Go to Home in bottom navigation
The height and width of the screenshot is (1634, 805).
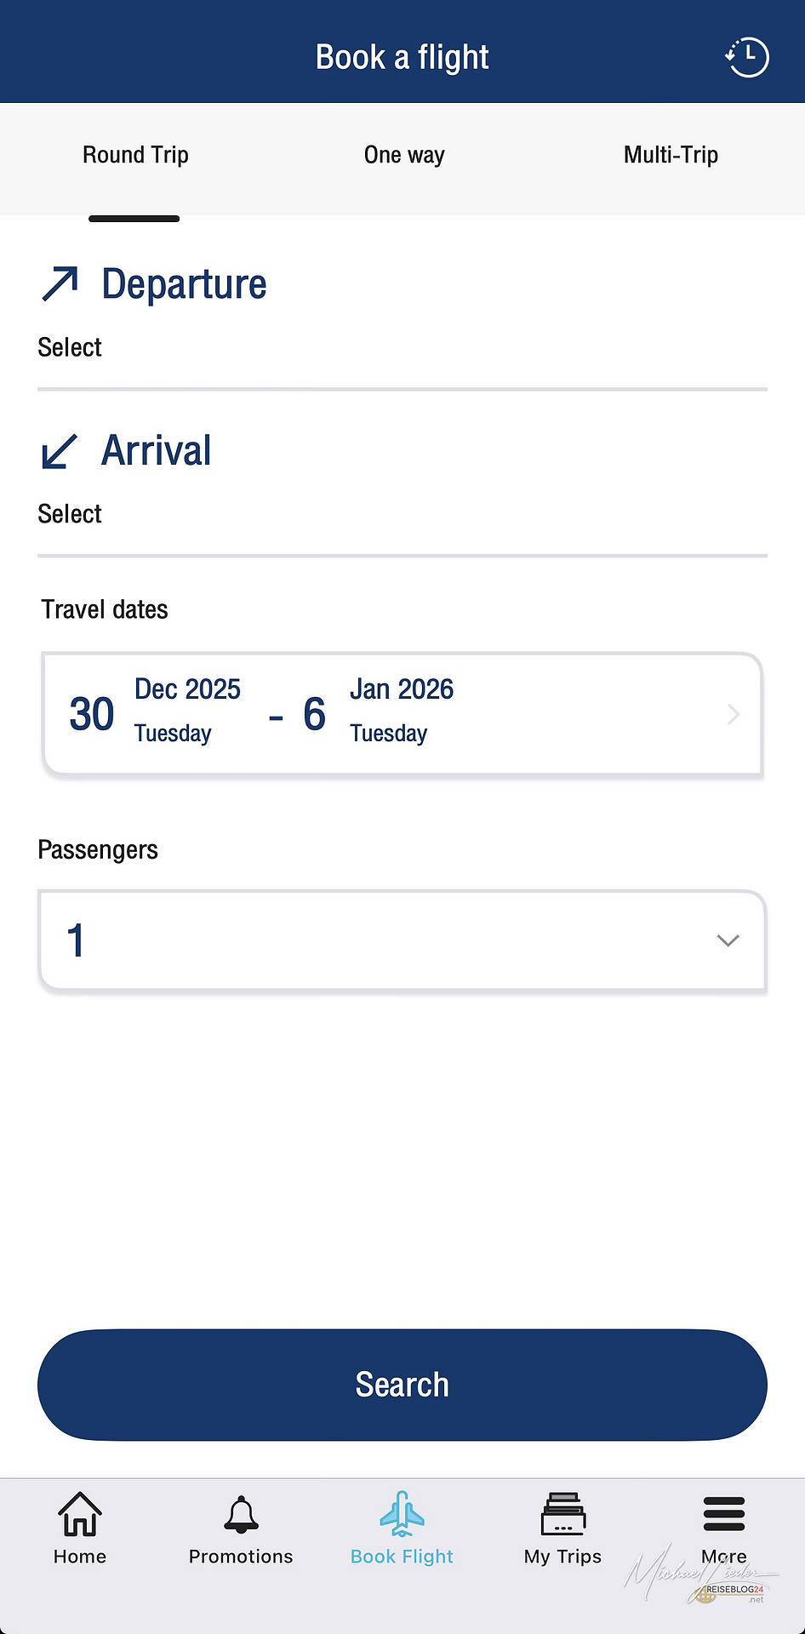coord(80,1516)
